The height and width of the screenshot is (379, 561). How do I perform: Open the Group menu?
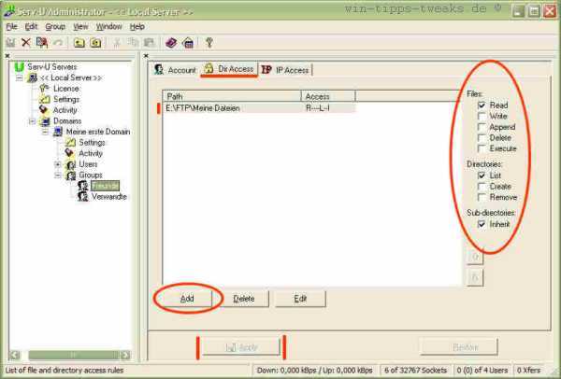(55, 27)
